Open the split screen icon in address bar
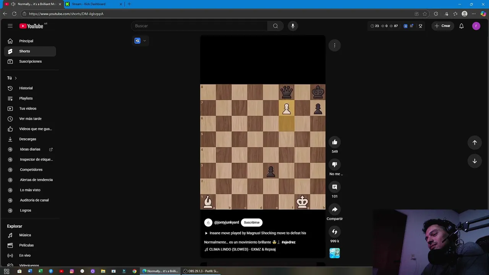 (416, 14)
